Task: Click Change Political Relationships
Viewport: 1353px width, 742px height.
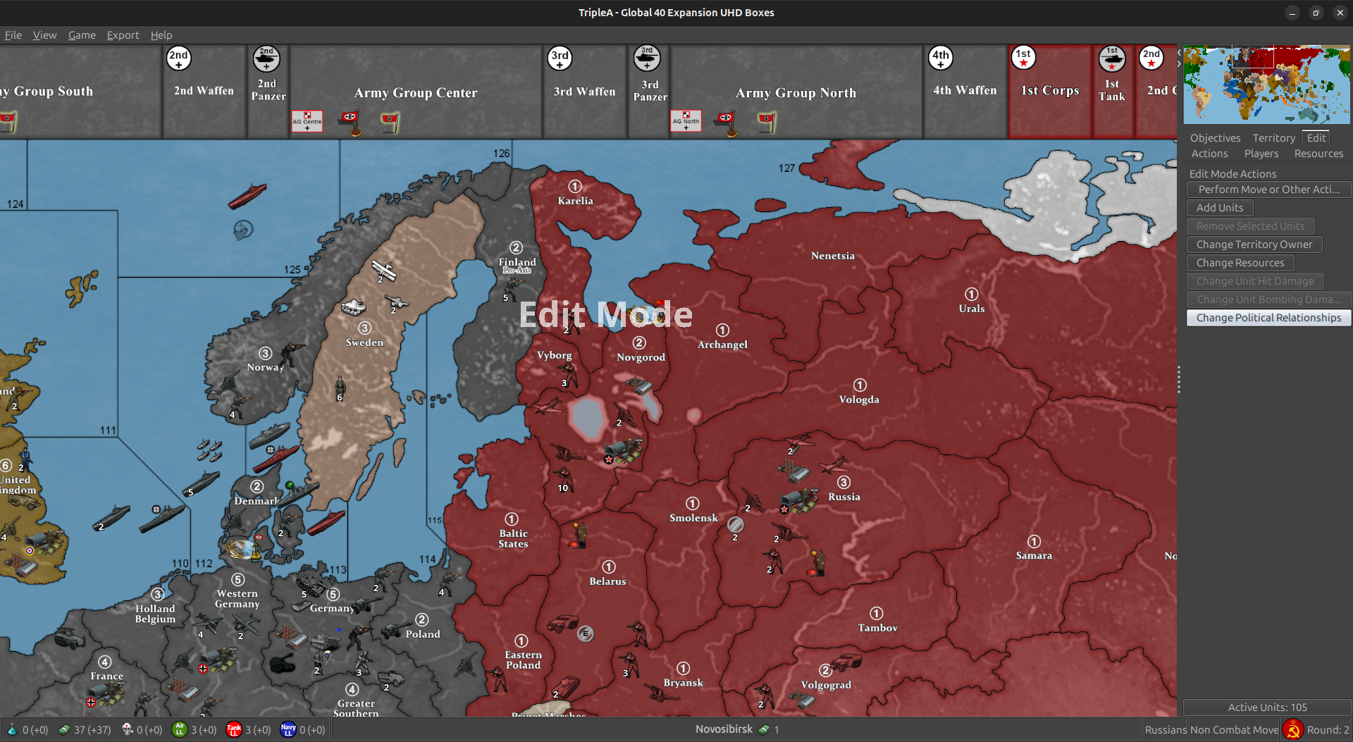Action: (1267, 317)
